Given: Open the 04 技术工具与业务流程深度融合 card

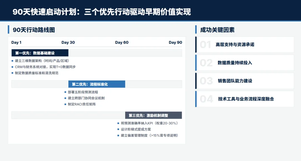Looking at the screenshot, I should [x=245, y=99].
